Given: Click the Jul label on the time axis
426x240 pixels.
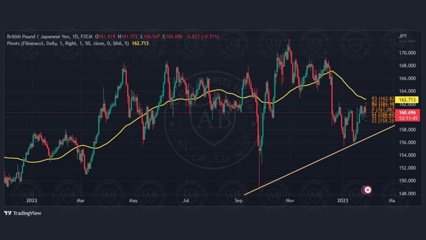Looking at the screenshot, I should point(186,200).
